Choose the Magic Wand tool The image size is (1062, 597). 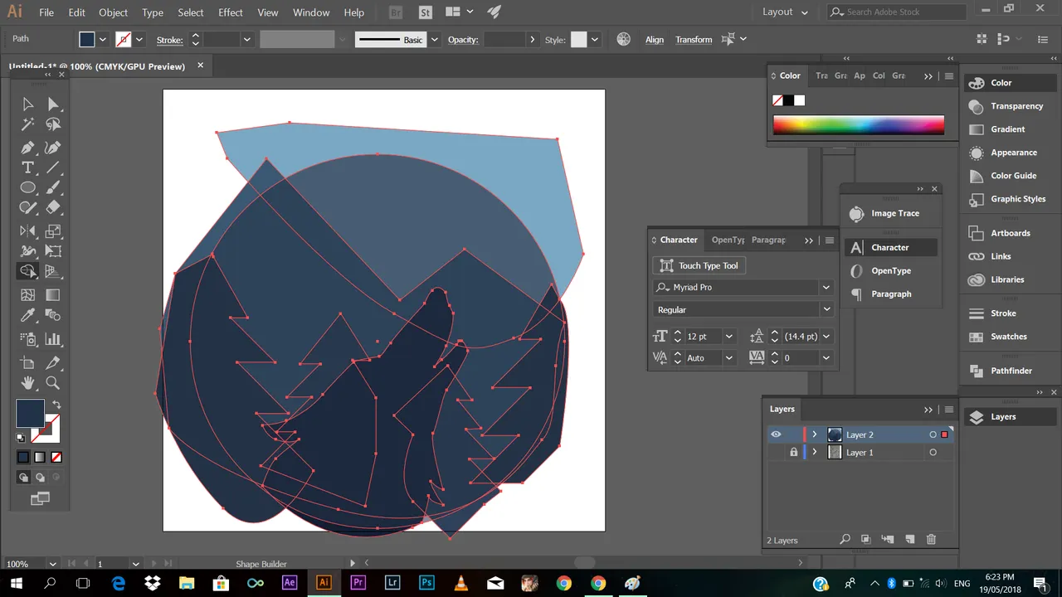[27, 124]
